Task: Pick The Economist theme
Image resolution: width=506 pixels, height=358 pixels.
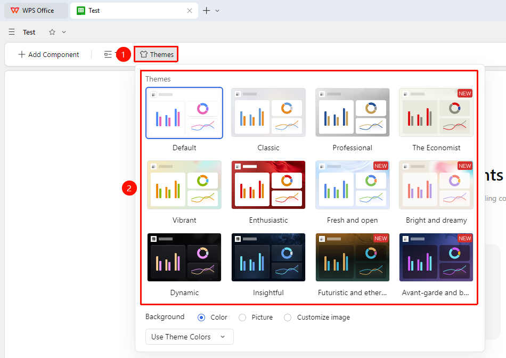Action: pyautogui.click(x=436, y=112)
